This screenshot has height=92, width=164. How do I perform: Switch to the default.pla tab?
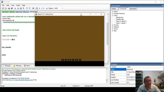coord(19,12)
